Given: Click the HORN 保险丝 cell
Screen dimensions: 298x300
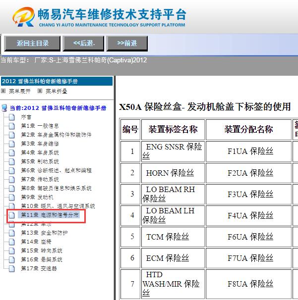Looking at the screenshot, I should click(173, 173).
